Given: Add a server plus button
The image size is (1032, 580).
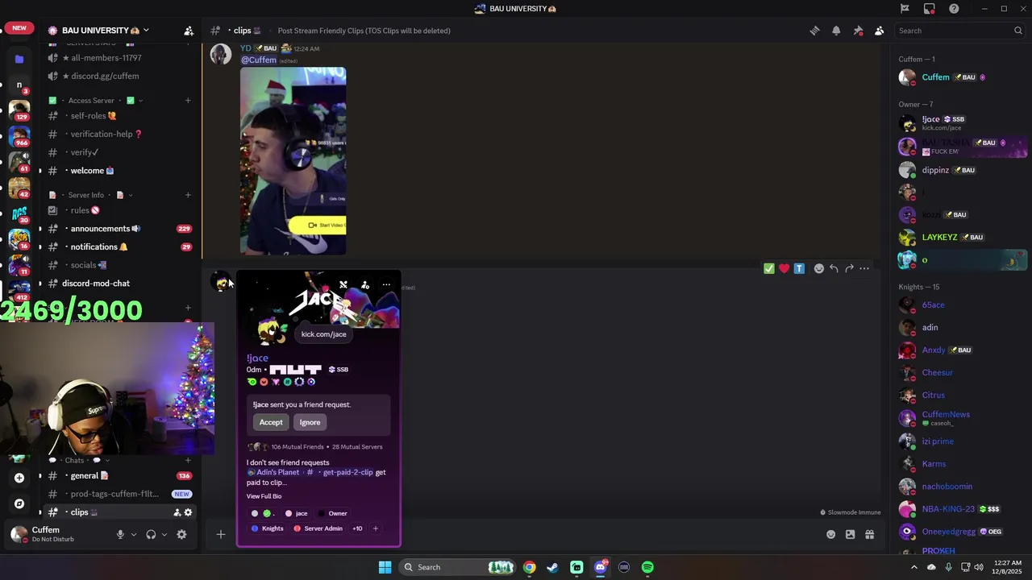Looking at the screenshot, I should coord(19,478).
